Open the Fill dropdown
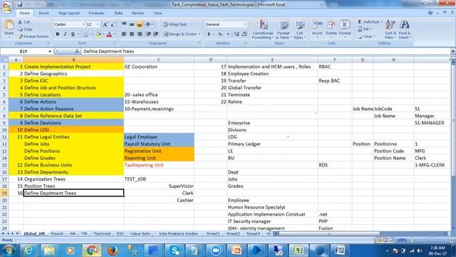456x257 pixels. coord(365,29)
